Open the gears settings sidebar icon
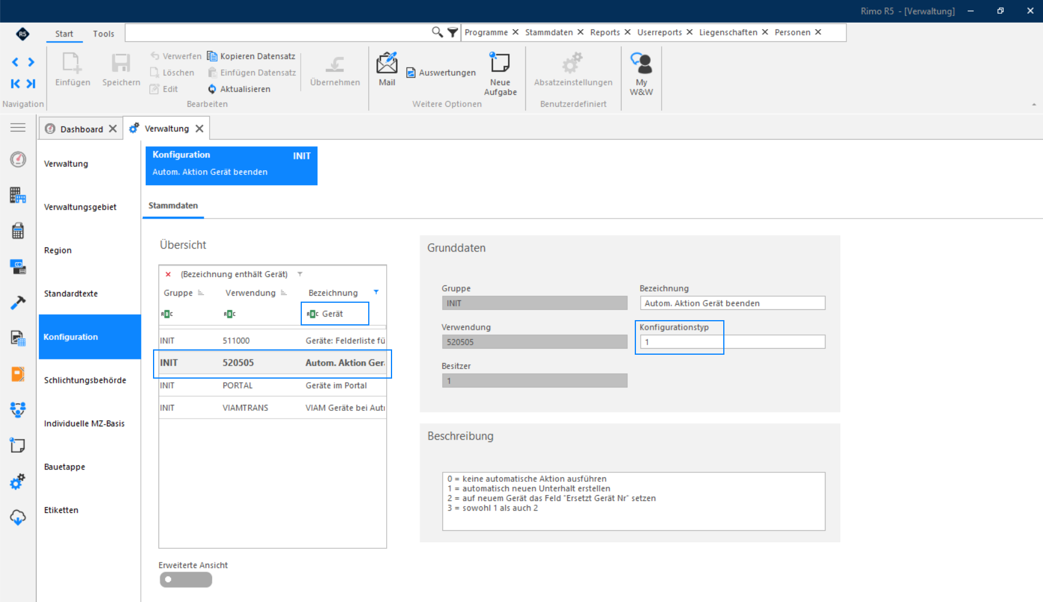Screen dimensions: 1043x602 pos(18,481)
